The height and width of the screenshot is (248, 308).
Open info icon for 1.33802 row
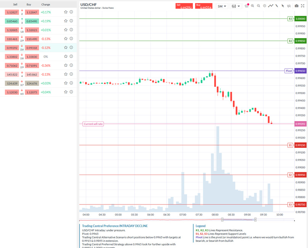71,56
